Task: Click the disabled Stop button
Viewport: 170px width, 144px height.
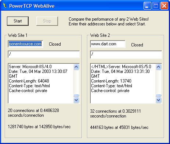Action: pyautogui.click(x=47, y=21)
